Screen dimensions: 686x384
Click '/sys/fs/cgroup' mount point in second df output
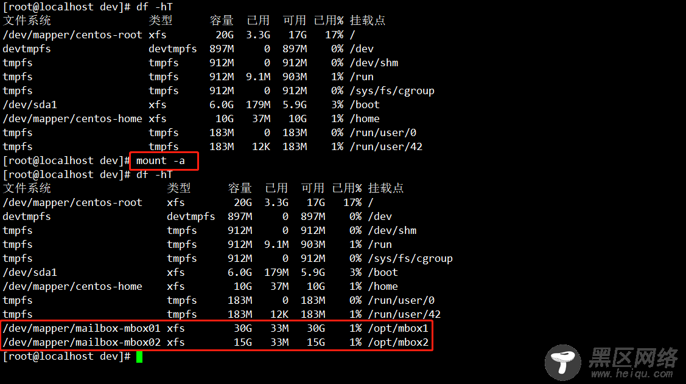tap(410, 259)
